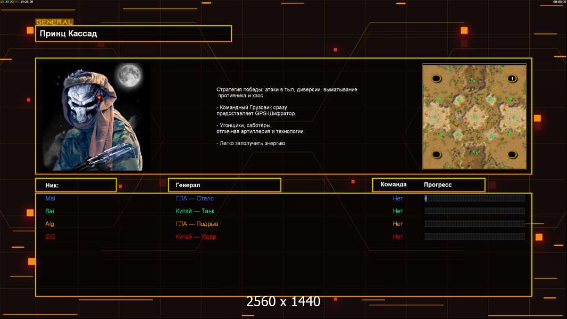Select player Mal in the list
This screenshot has height=319, width=567.
(x=51, y=198)
